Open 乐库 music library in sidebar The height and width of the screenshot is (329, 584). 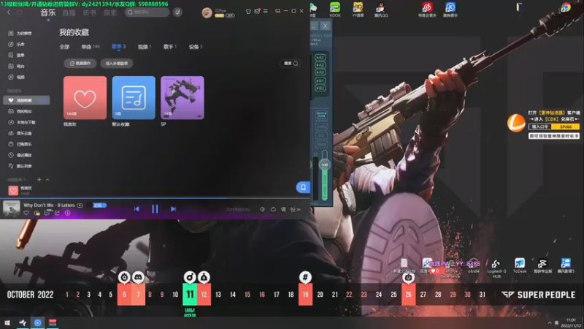(x=17, y=44)
